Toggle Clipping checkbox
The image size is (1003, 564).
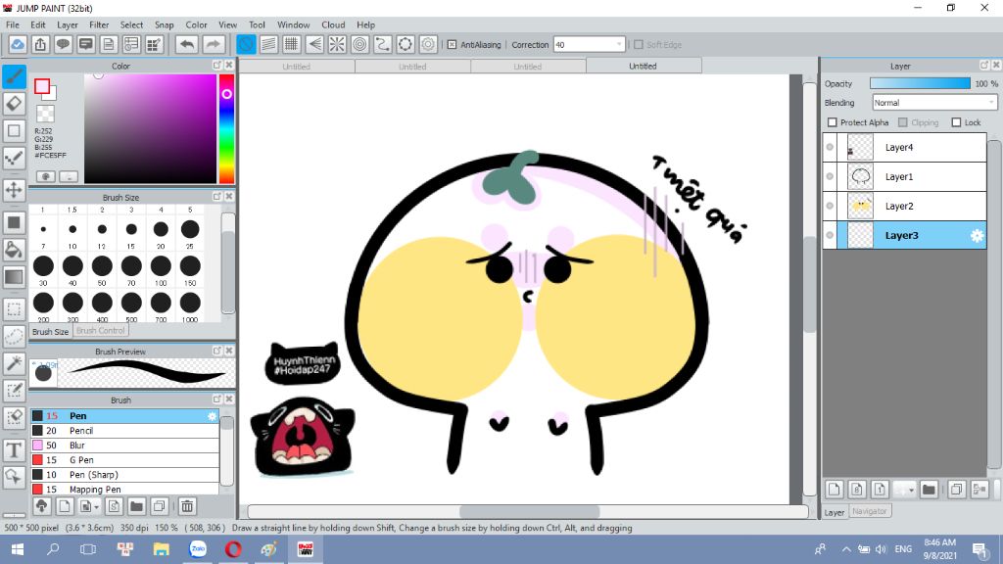tap(902, 122)
